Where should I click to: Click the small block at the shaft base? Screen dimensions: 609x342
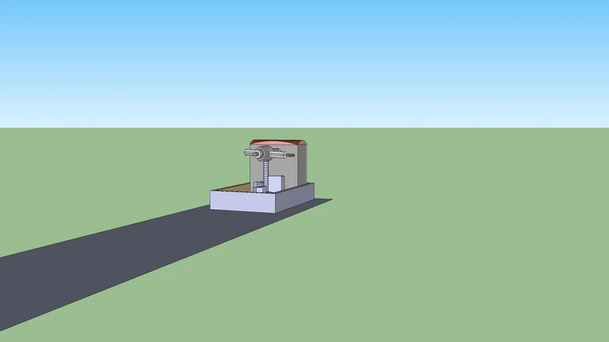[x=258, y=188]
